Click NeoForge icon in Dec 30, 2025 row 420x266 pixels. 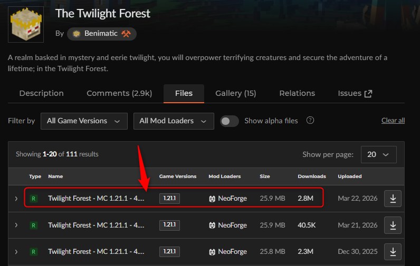pyautogui.click(x=212, y=252)
